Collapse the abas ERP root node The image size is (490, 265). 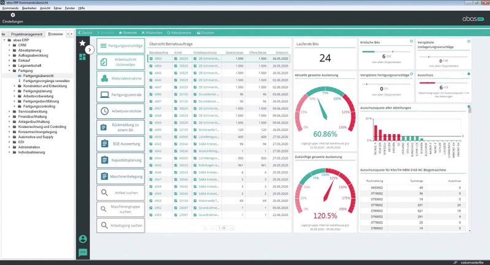(4, 40)
